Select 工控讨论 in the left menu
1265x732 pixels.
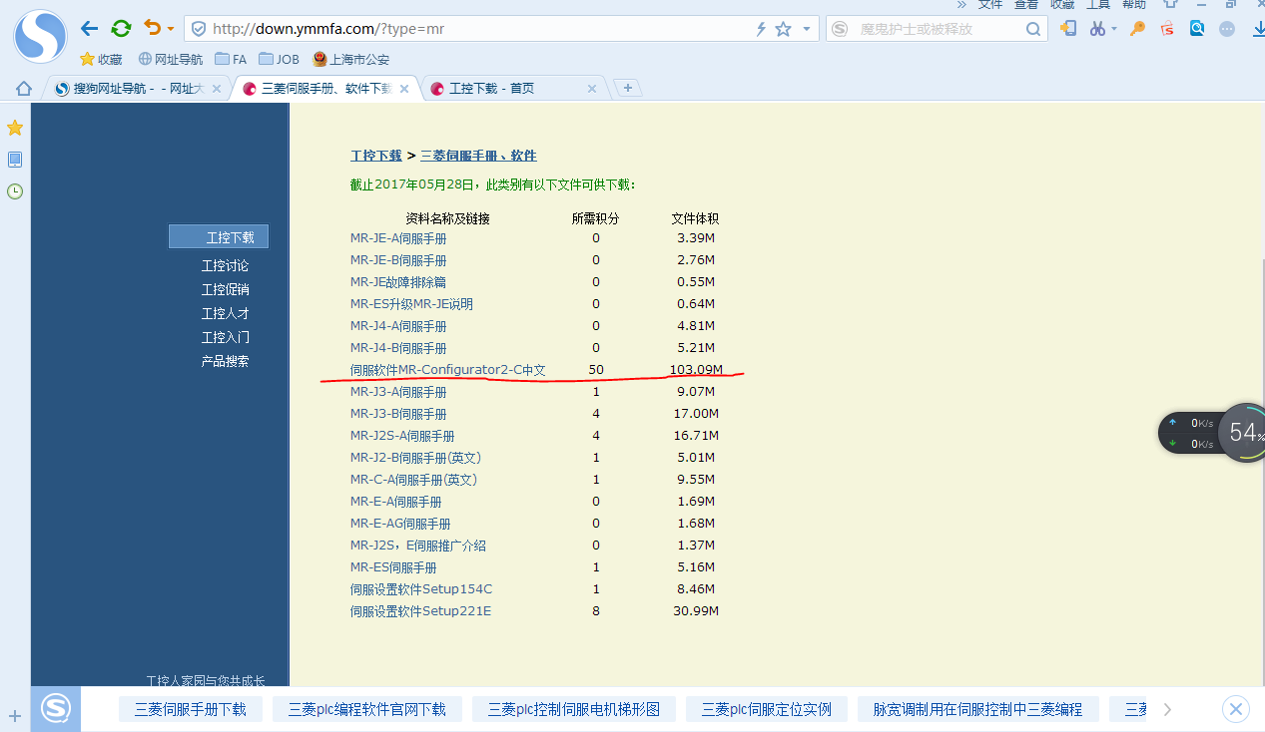pos(225,265)
